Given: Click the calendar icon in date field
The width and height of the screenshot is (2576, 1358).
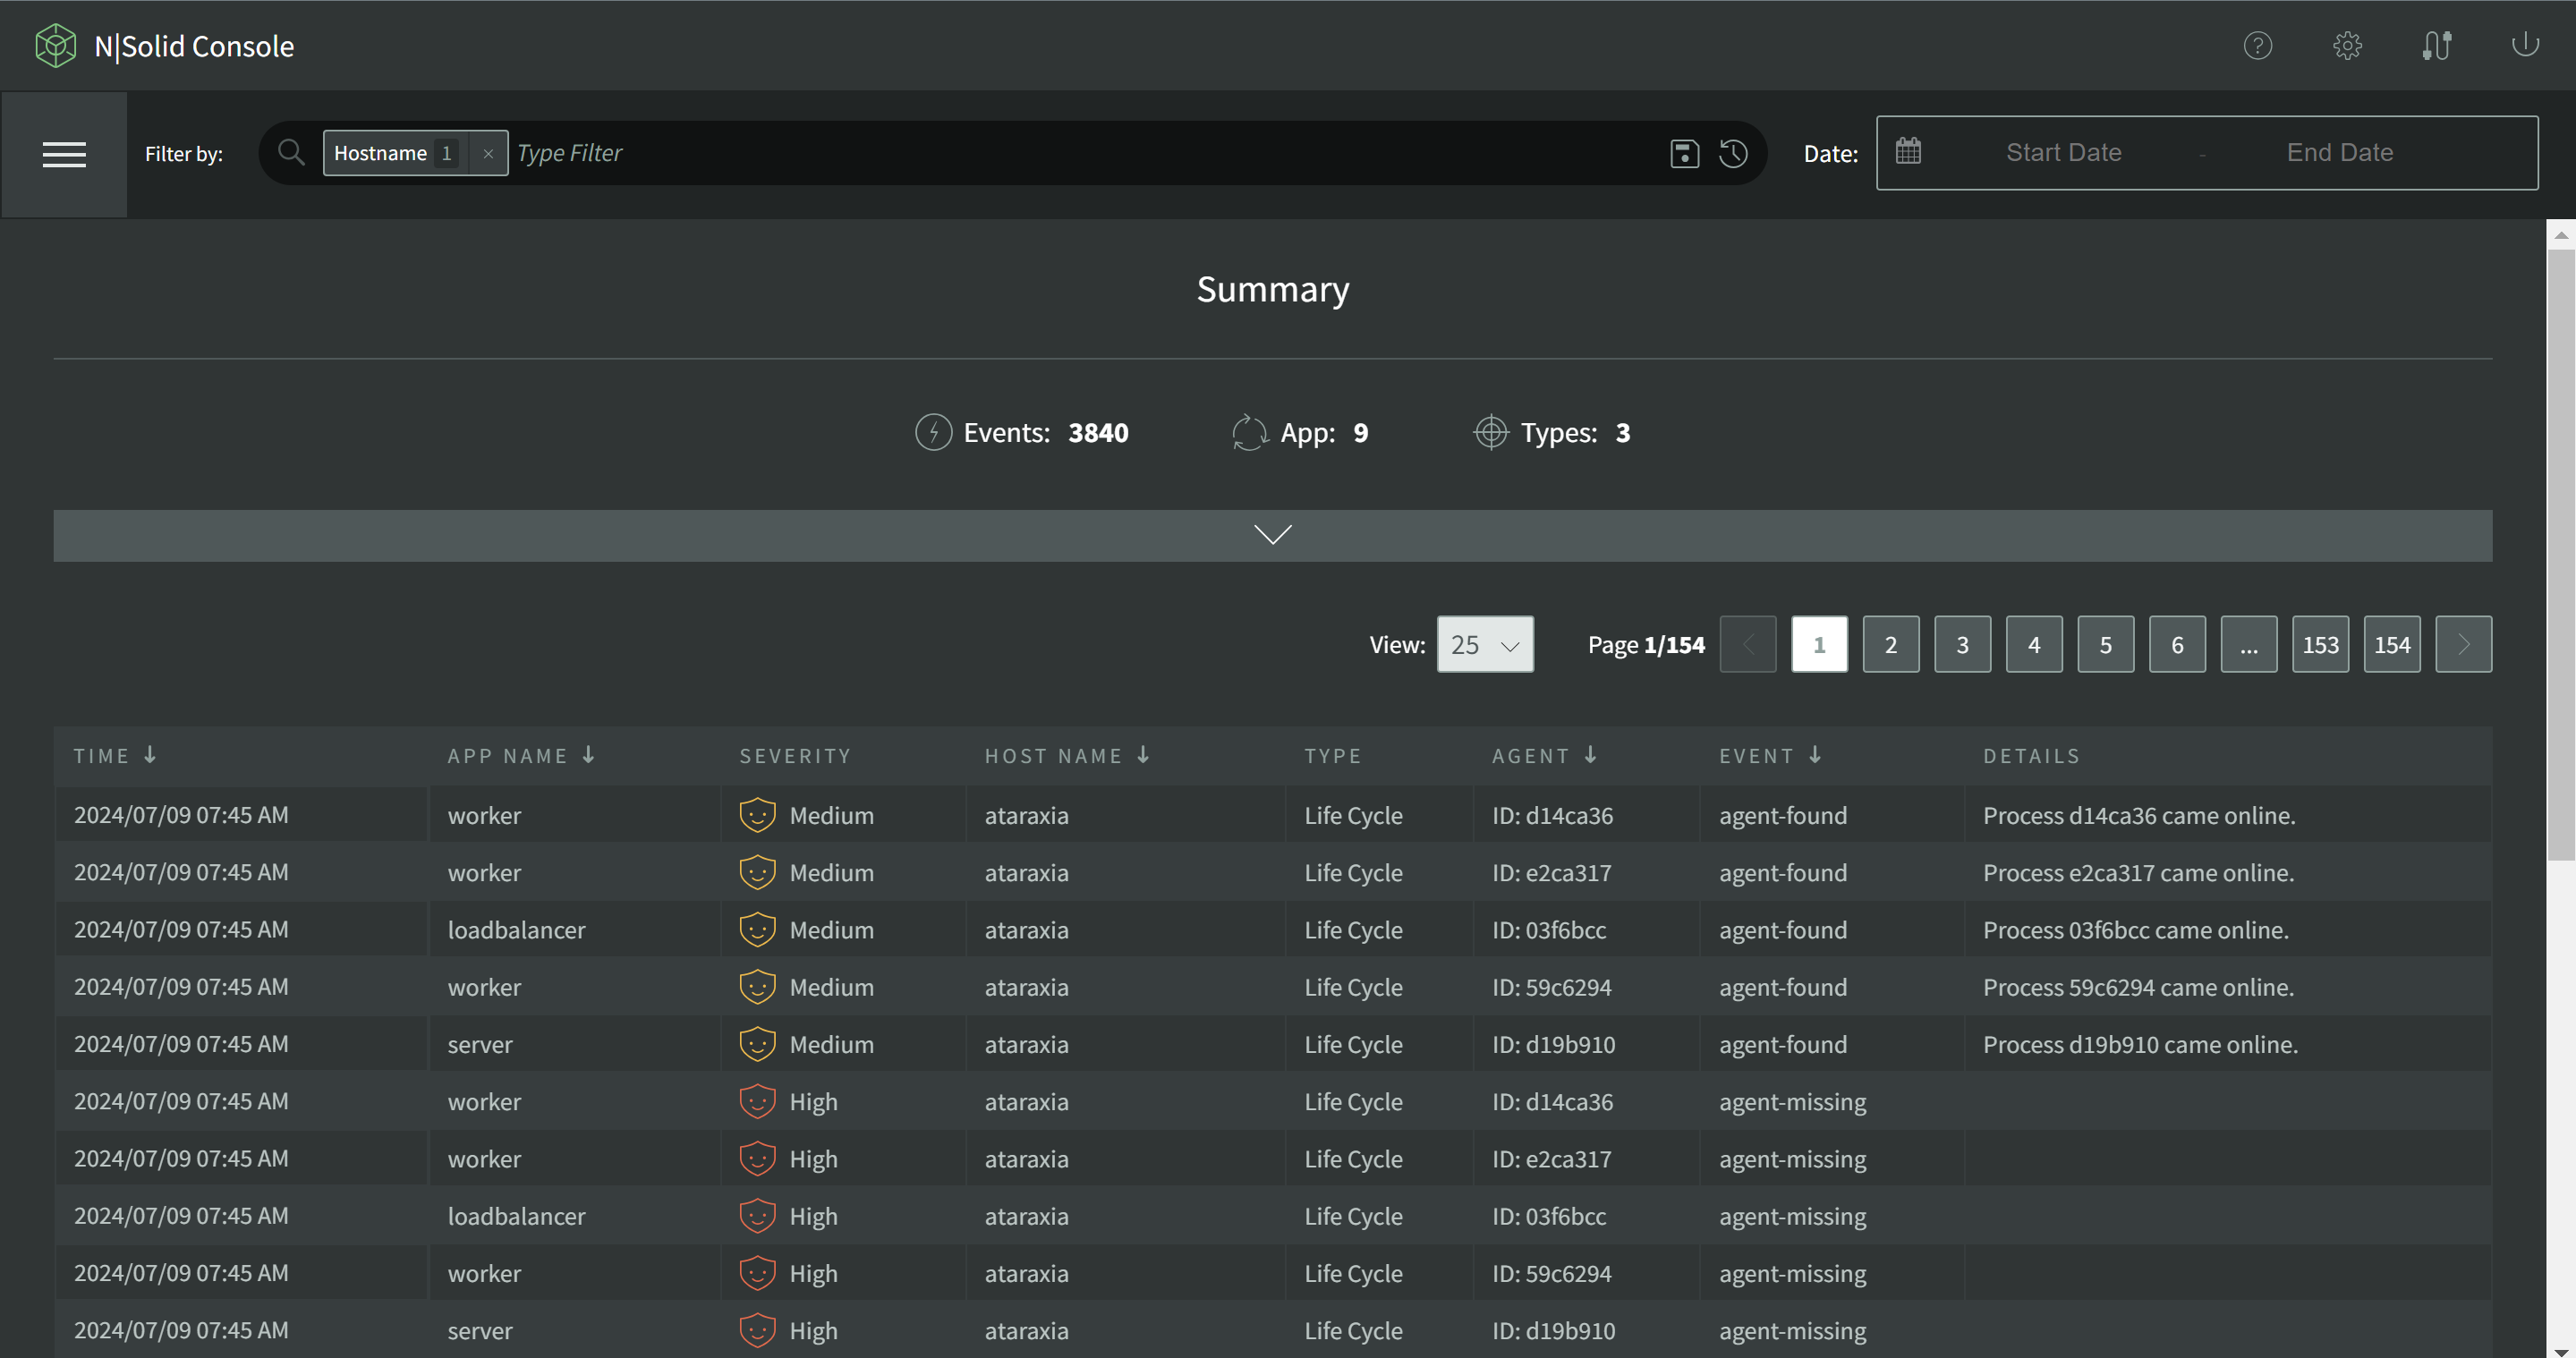Looking at the screenshot, I should 1908,151.
